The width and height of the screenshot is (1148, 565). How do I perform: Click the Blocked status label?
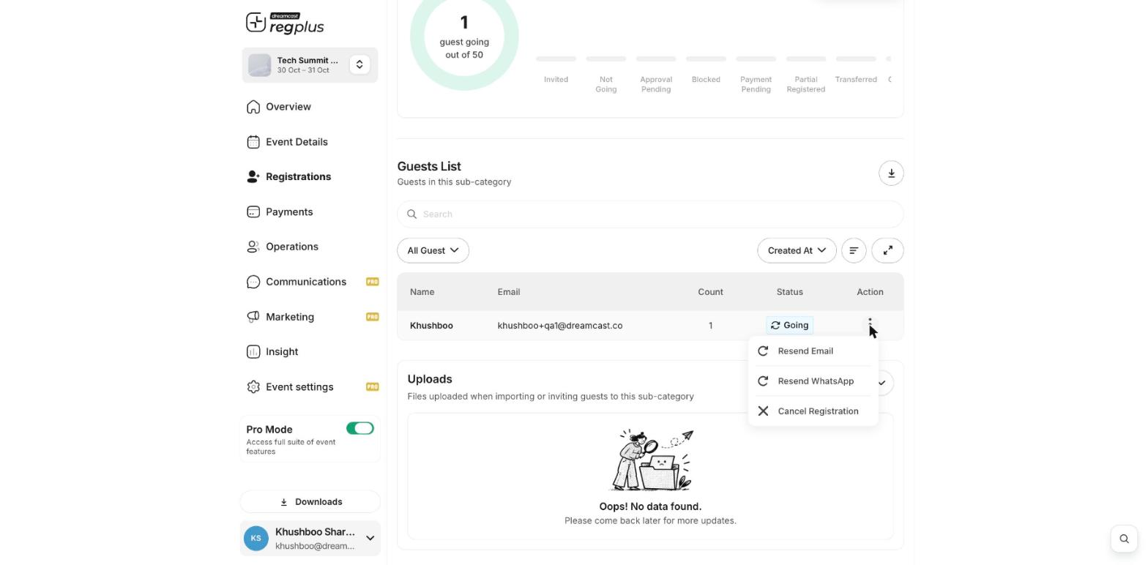click(x=706, y=80)
